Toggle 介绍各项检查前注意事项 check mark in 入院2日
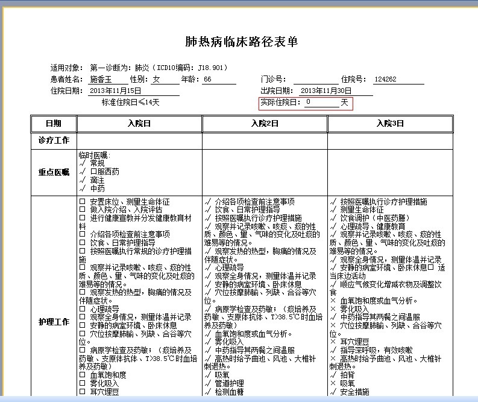478x402 pixels. point(208,202)
